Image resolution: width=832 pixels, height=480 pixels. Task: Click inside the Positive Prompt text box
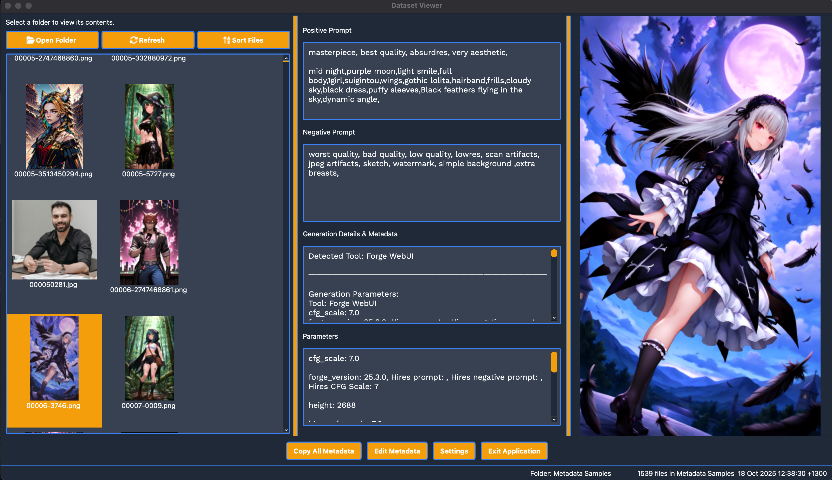pos(431,81)
